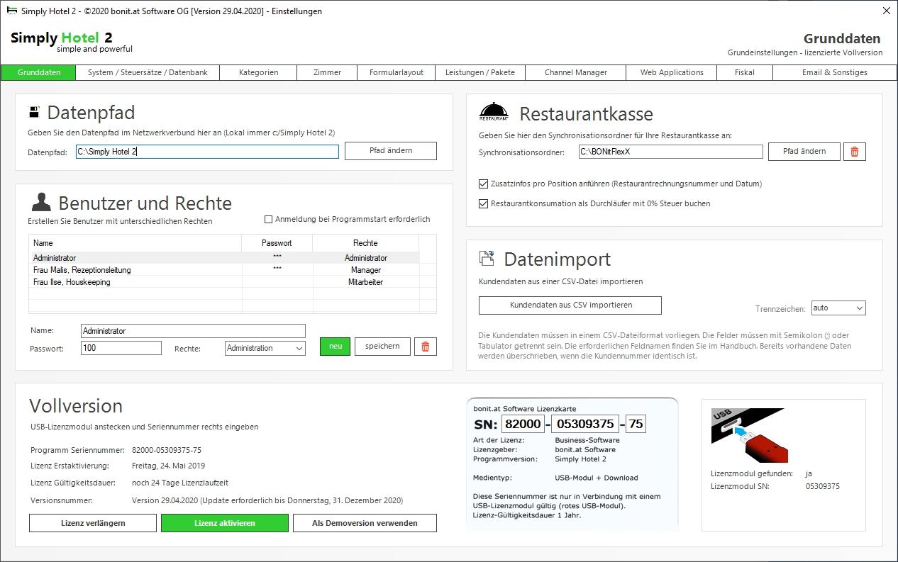Click Kundendaten aus CSV importieren

click(570, 305)
